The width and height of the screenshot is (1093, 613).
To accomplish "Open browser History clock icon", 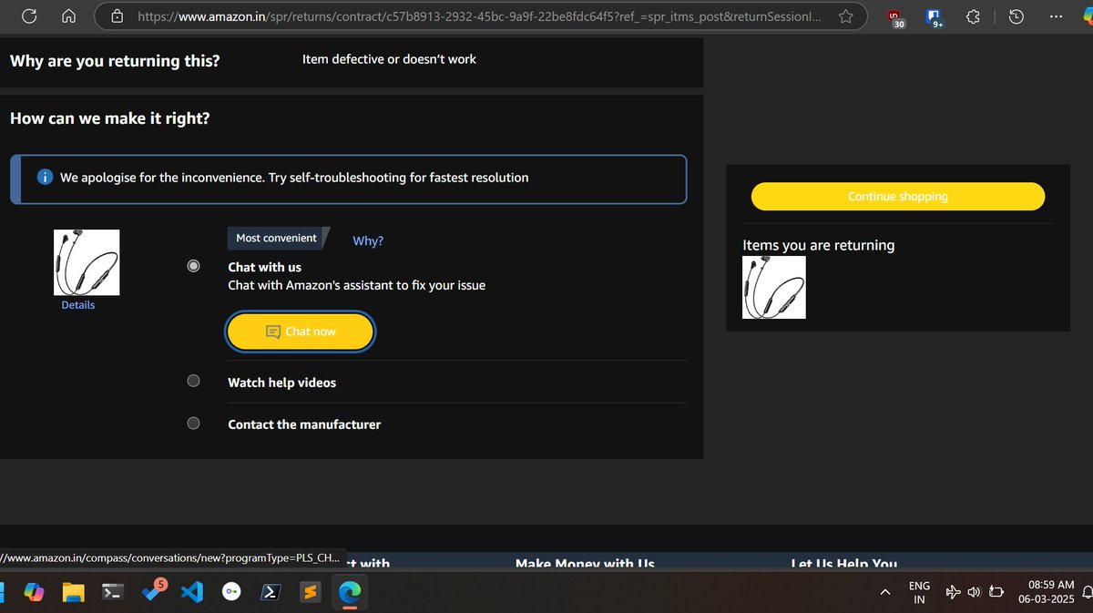I will point(1016,16).
